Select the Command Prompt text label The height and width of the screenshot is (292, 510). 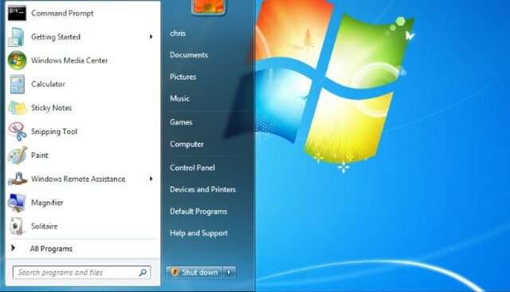(62, 14)
